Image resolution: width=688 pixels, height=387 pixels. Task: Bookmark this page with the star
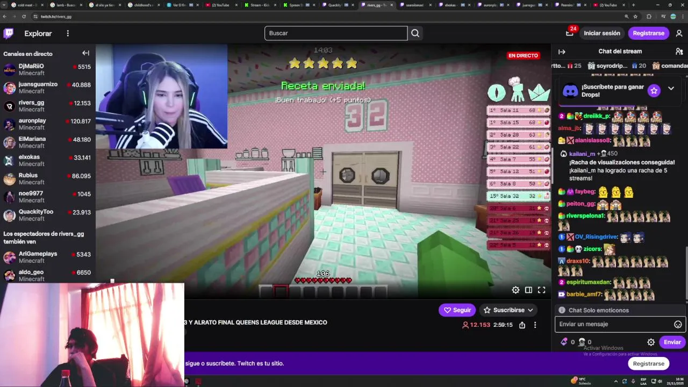[636, 17]
